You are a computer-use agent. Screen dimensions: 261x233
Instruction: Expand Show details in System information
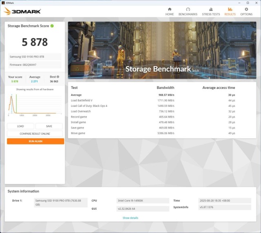(x=130, y=218)
